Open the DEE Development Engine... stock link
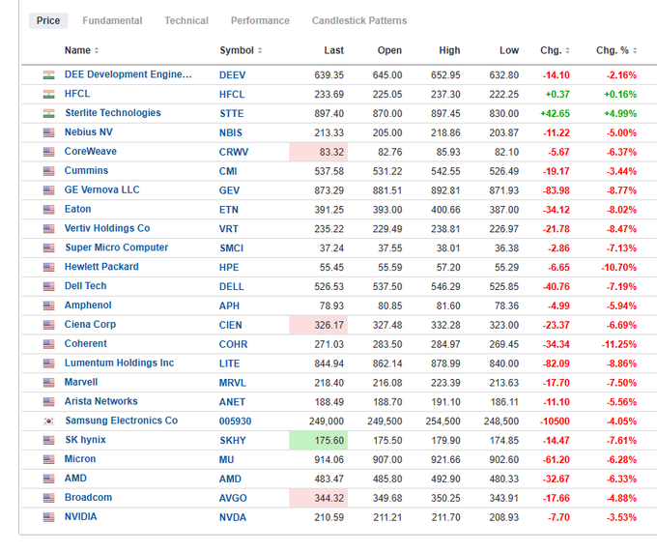657x552 pixels. [129, 74]
